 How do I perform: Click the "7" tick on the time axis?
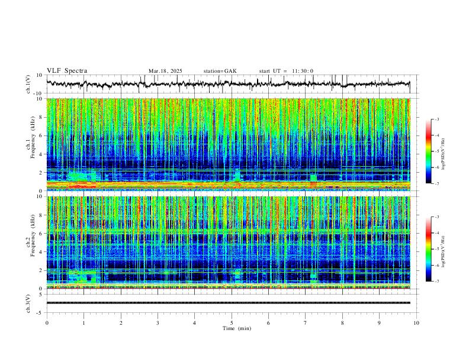pyautogui.click(x=306, y=323)
